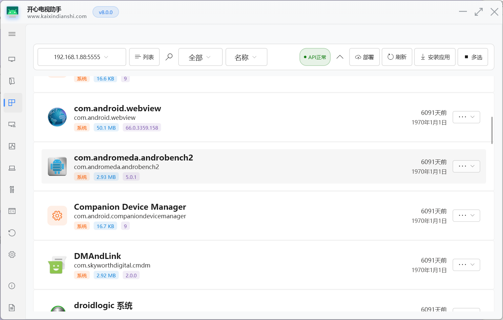Open the tools wrench icon in sidebar

click(12, 190)
